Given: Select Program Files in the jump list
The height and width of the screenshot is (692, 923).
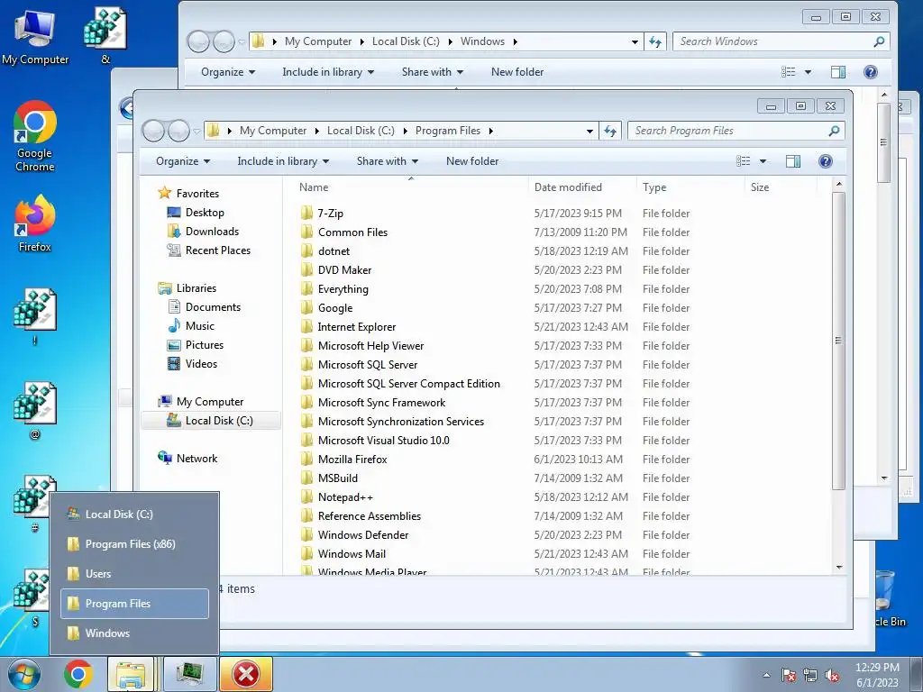Looking at the screenshot, I should pyautogui.click(x=134, y=603).
